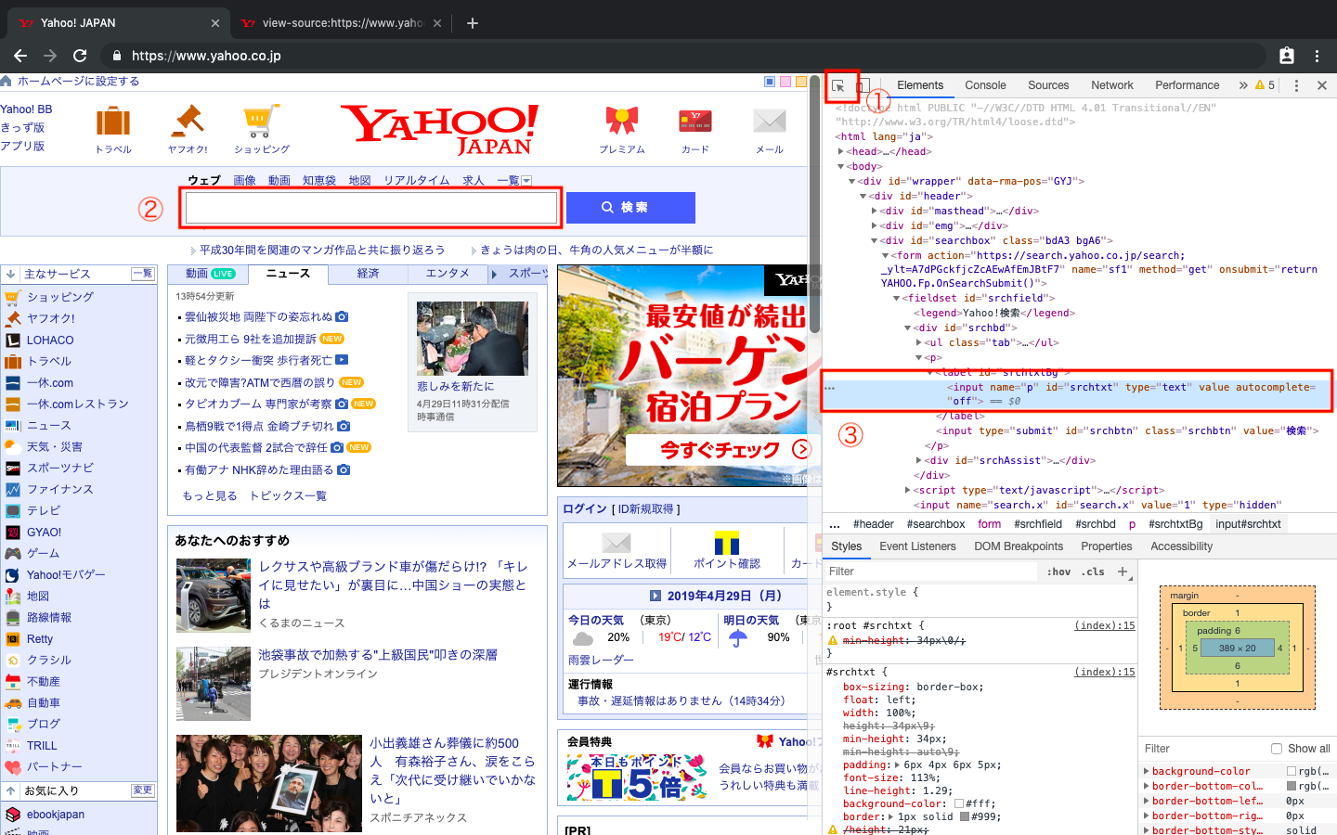
Task: Open the DevTools three-dot customize menu
Action: [1296, 84]
